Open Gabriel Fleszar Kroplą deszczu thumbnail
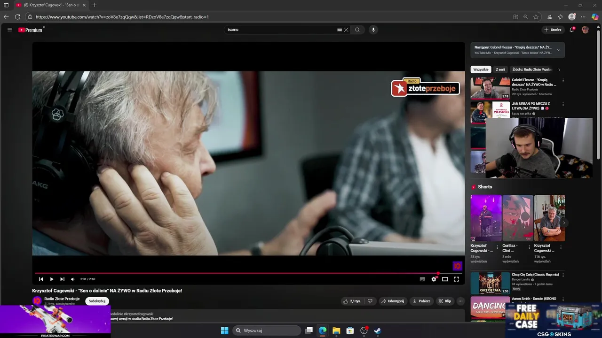Image resolution: width=602 pixels, height=338 pixels. tap(490, 88)
